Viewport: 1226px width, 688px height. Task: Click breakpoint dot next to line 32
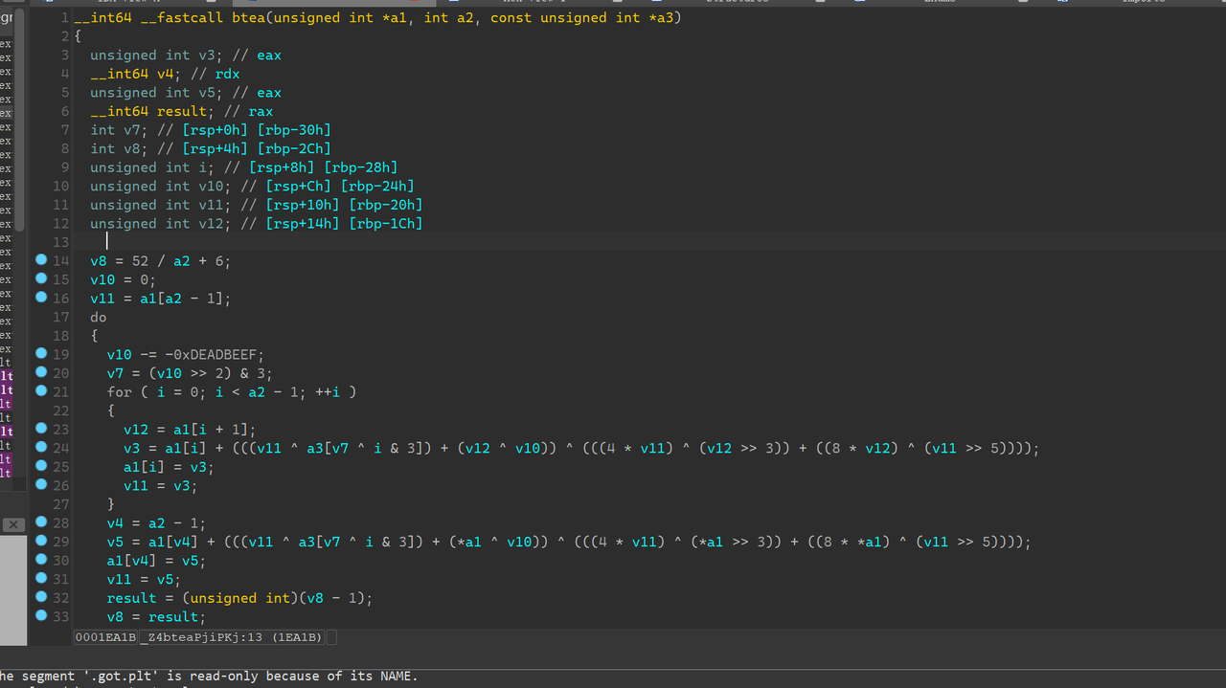click(41, 597)
